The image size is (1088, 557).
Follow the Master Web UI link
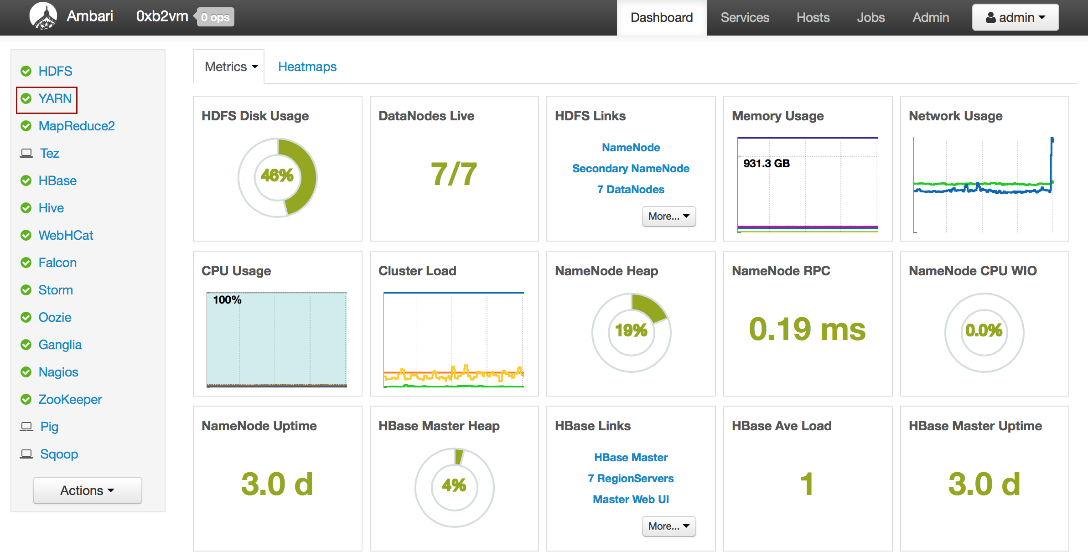[631, 499]
